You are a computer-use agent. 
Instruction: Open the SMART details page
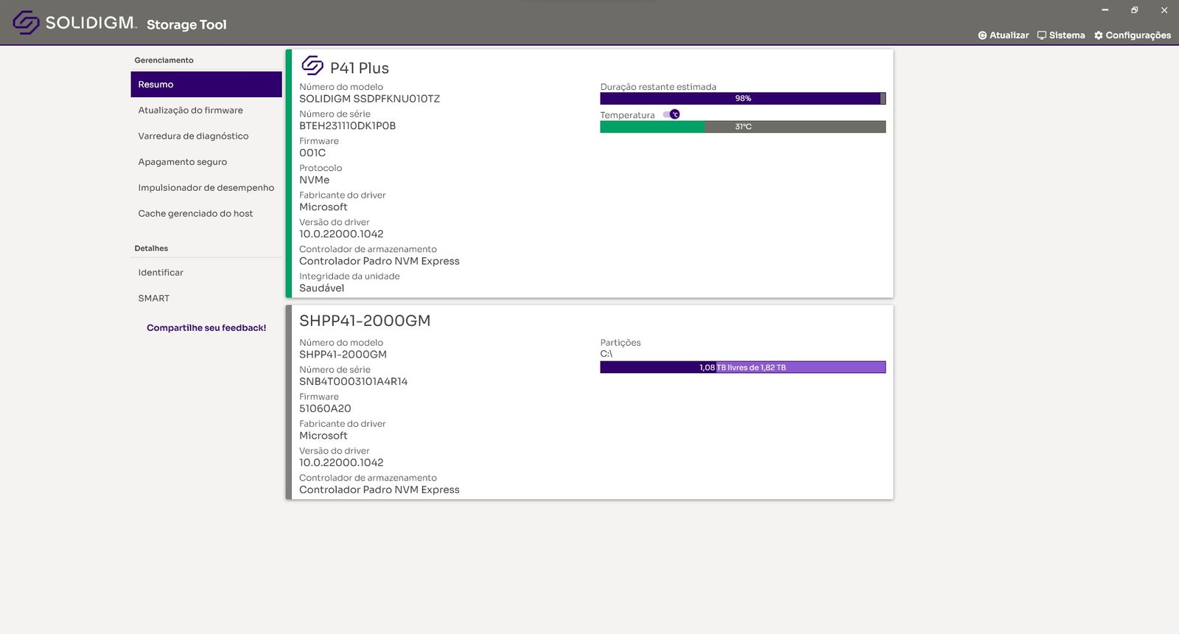(x=153, y=299)
